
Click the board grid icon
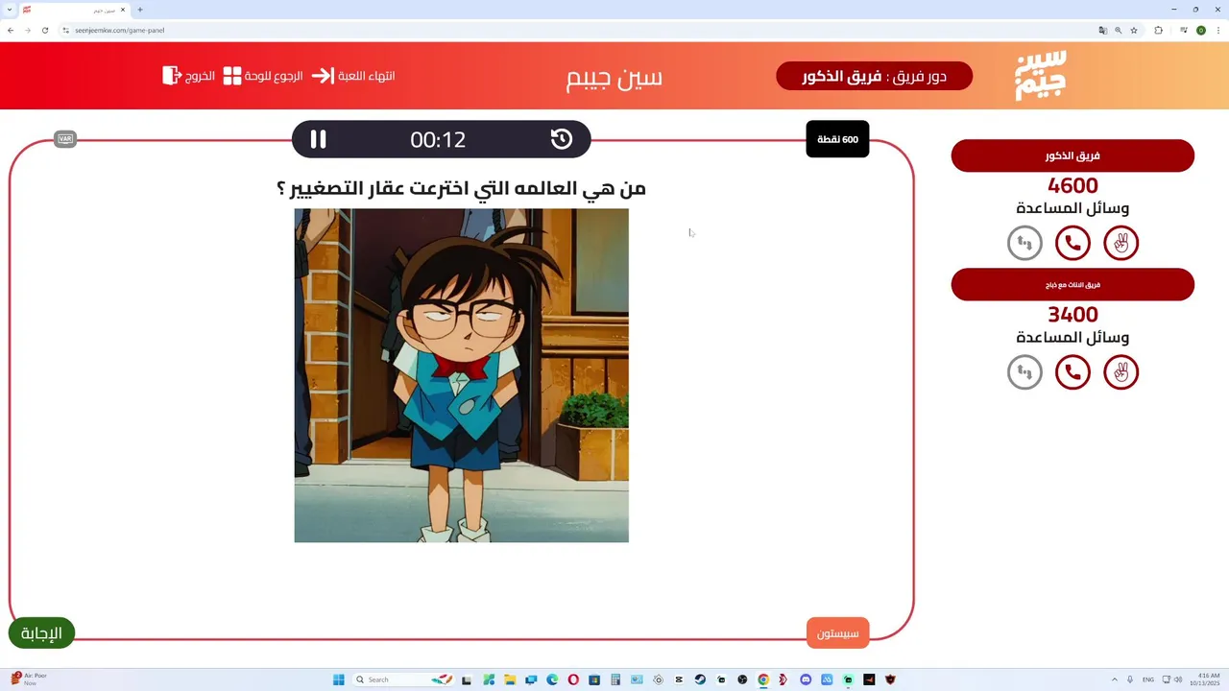coord(232,76)
